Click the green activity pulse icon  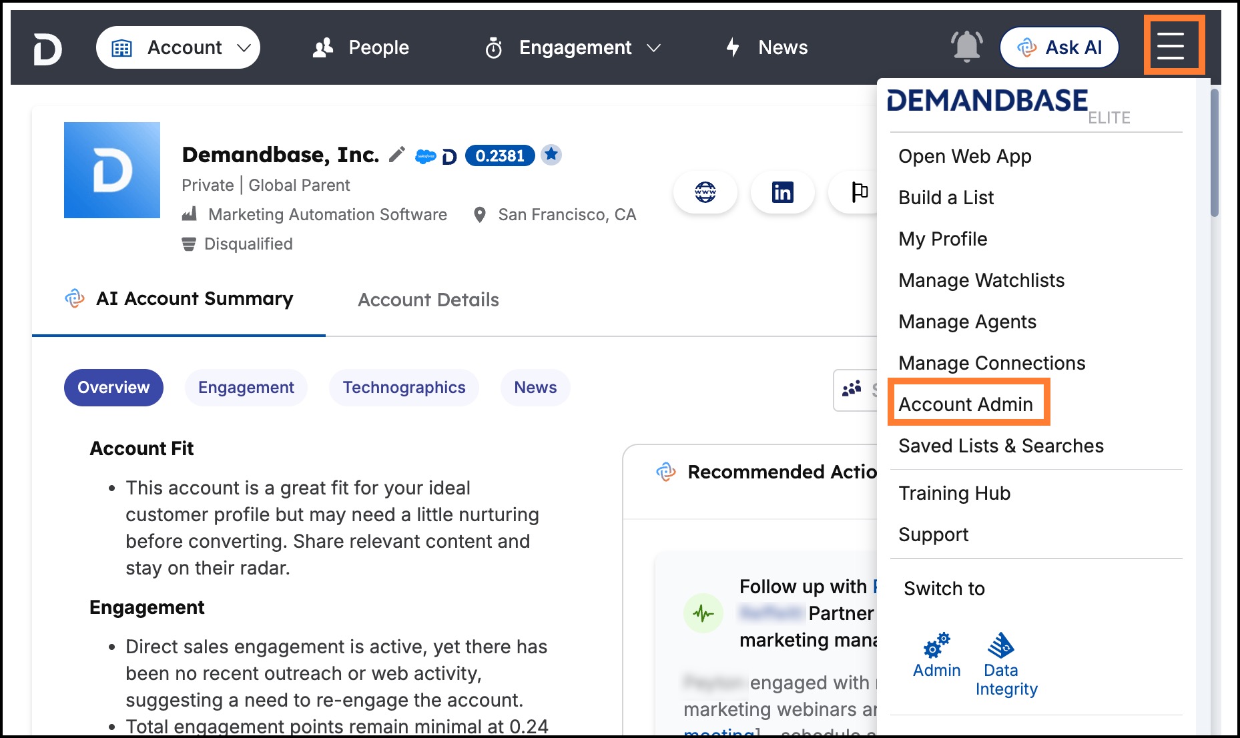(x=703, y=613)
